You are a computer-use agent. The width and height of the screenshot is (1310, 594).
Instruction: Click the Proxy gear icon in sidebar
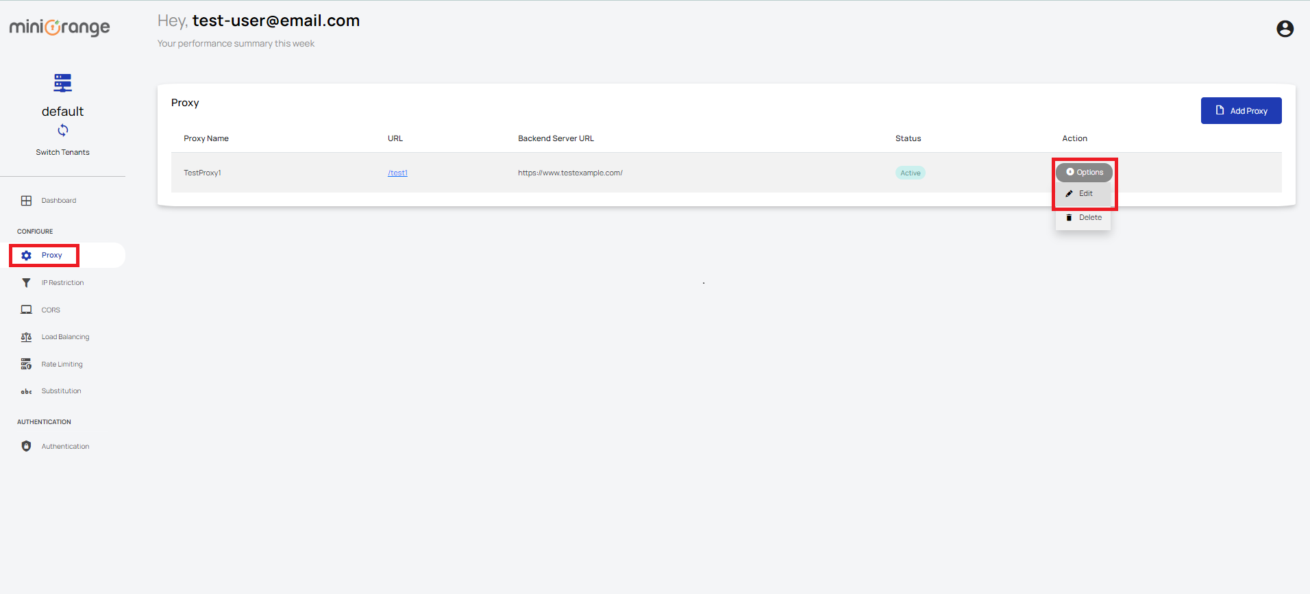tap(26, 256)
